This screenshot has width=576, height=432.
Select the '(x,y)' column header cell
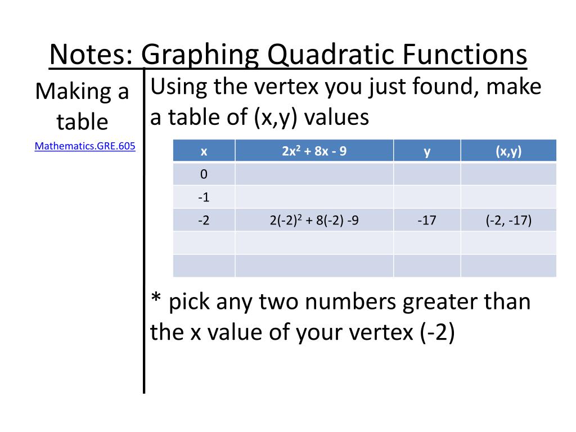(x=508, y=151)
